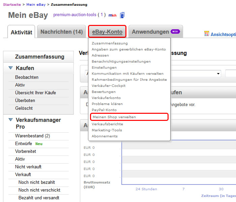Screen dimensions: 236x202
Task: Open feedback score (1) link
Action: point(102,15)
